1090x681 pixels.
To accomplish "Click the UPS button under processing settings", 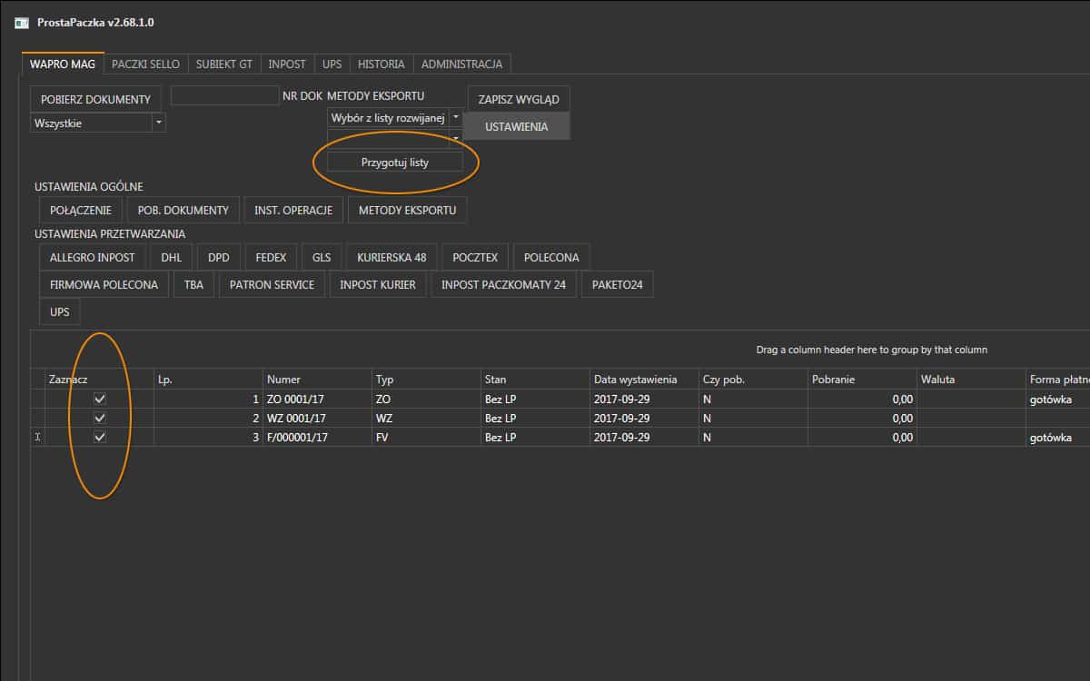I will 60,312.
